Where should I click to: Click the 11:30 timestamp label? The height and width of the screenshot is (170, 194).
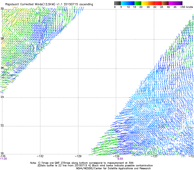coord(4,159)
